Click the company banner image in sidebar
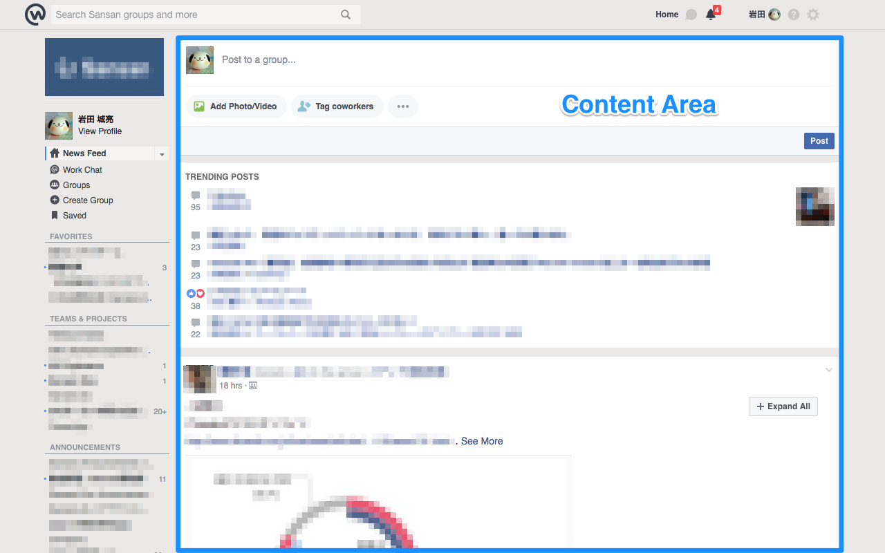 click(x=104, y=67)
